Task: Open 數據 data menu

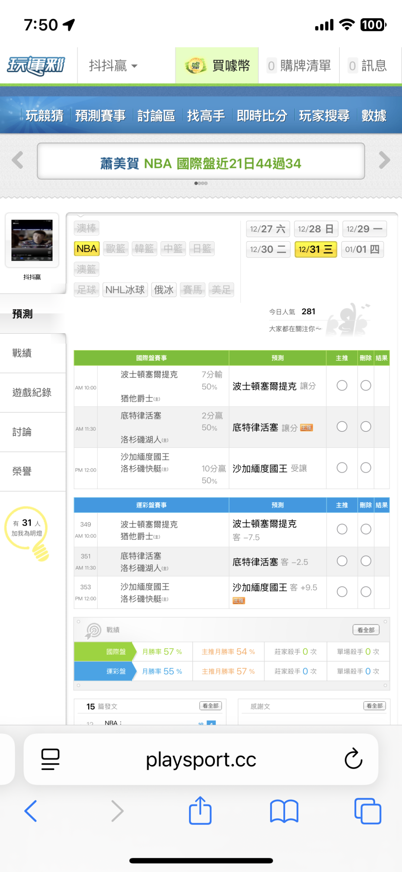Action: [374, 116]
